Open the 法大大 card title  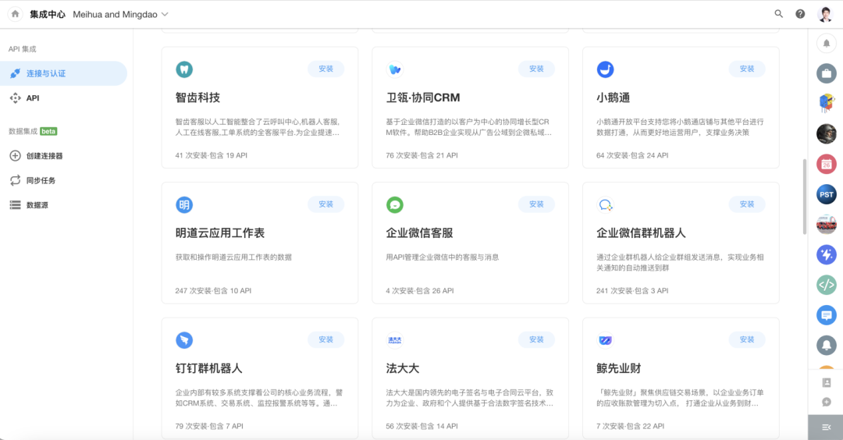click(x=402, y=368)
